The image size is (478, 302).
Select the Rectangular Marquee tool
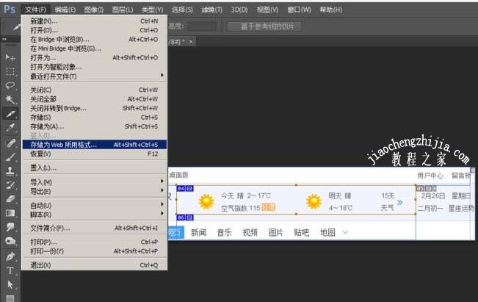tap(10, 71)
